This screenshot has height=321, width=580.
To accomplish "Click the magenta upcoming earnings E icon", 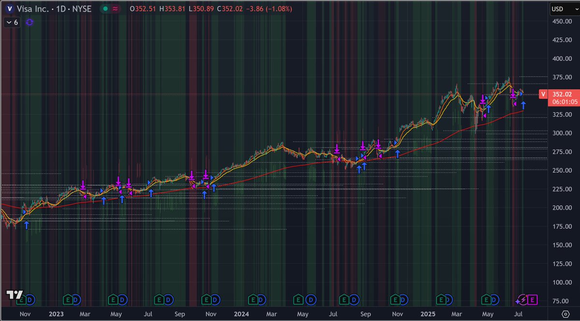I will coord(532,300).
